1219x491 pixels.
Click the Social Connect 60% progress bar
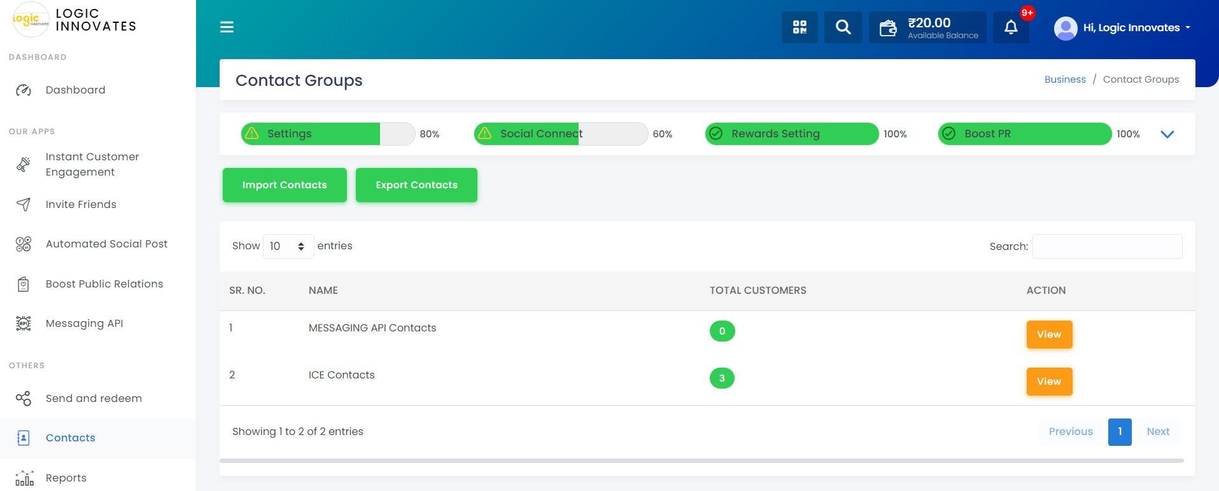(561, 134)
